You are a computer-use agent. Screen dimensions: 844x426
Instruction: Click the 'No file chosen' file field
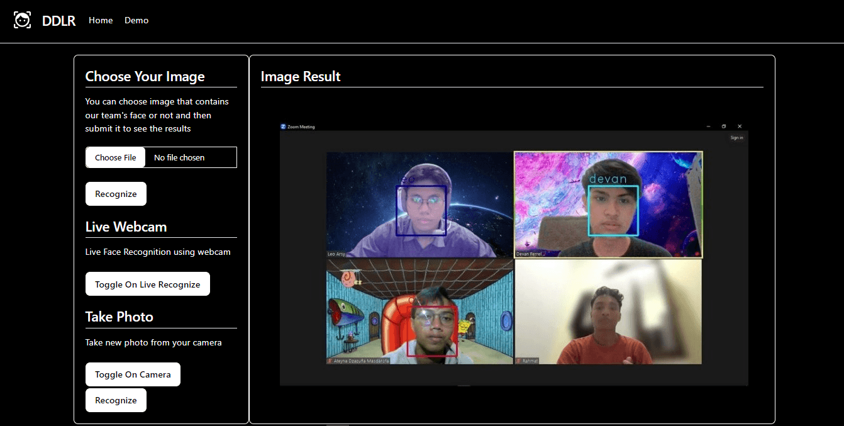tap(190, 157)
